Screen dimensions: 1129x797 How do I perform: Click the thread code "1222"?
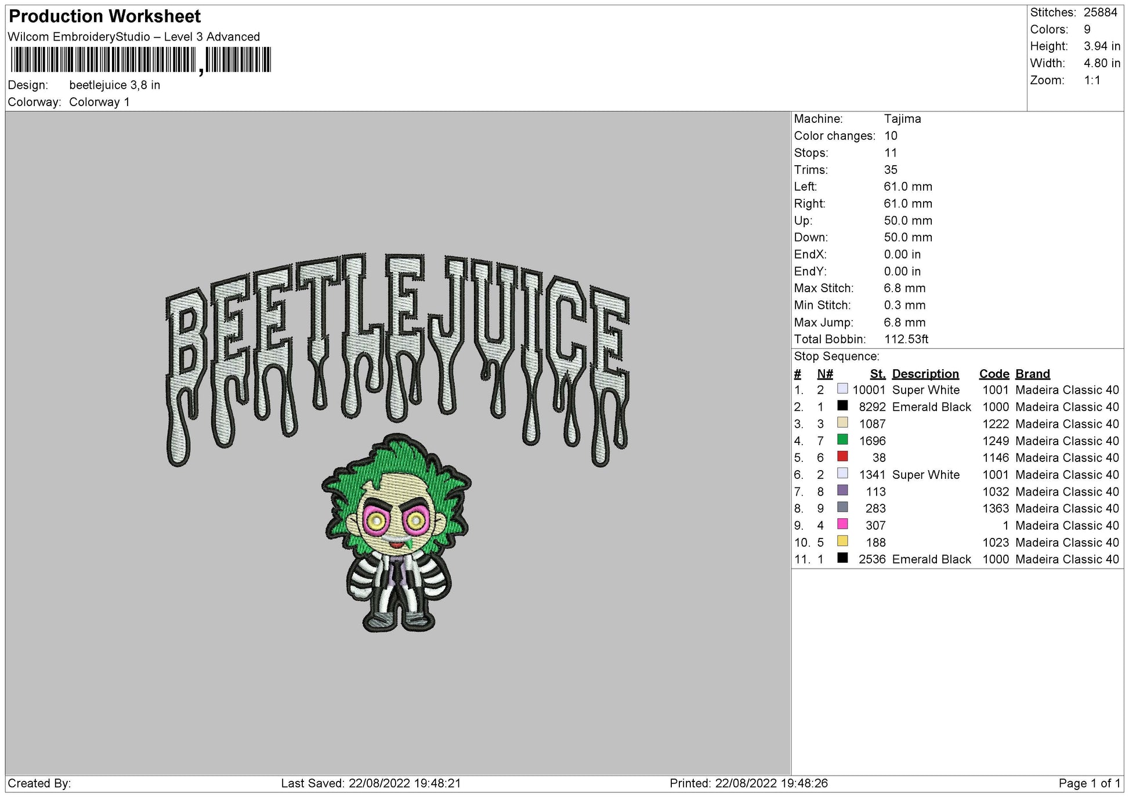click(x=996, y=424)
